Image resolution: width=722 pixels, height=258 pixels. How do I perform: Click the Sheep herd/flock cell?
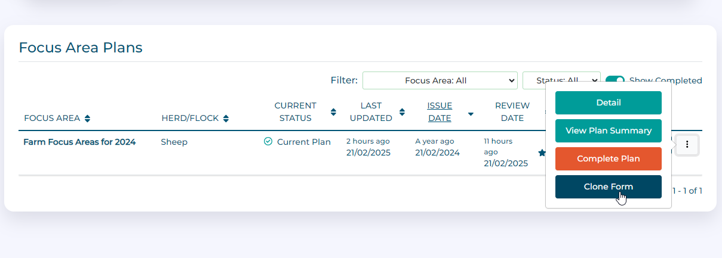pos(174,142)
